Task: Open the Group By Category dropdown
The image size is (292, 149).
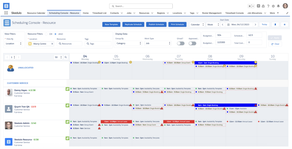Action: [x=129, y=43]
